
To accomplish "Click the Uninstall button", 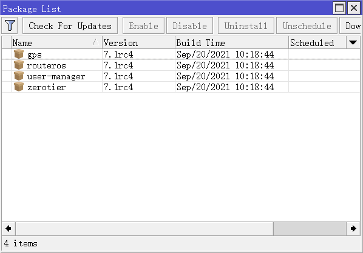I will coord(246,25).
